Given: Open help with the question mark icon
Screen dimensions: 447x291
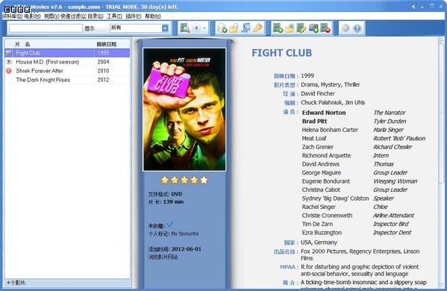Looking at the screenshot, I should (x=357, y=28).
